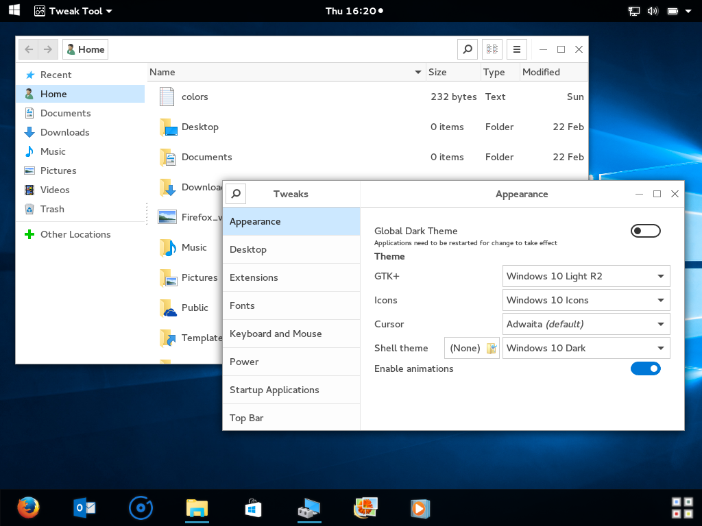Open the Tweak Tool icon in dock

[309, 508]
